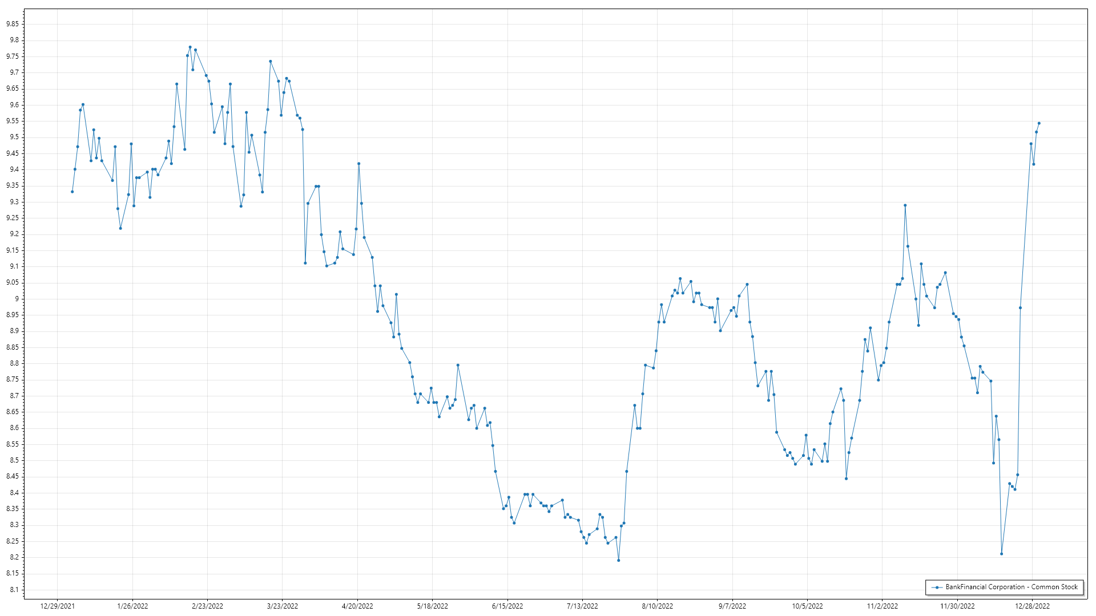Click the 6/15/2022 x-axis date label

[507, 606]
